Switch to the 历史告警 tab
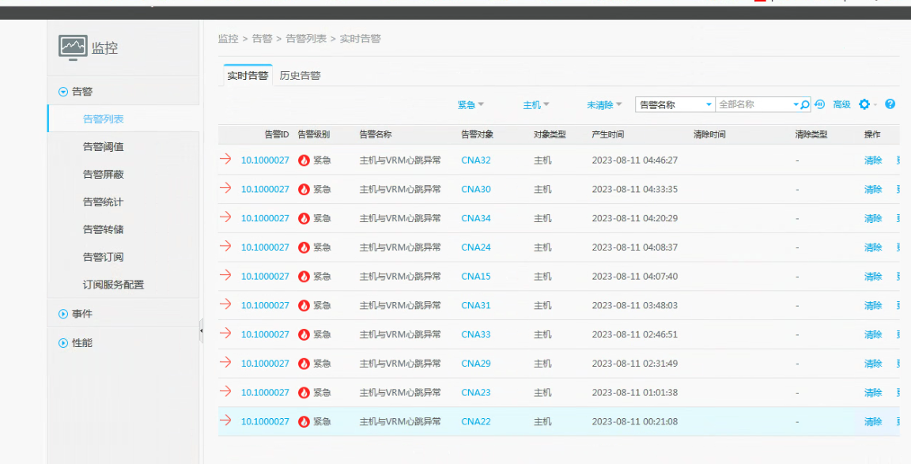The height and width of the screenshot is (464, 911). [x=300, y=76]
